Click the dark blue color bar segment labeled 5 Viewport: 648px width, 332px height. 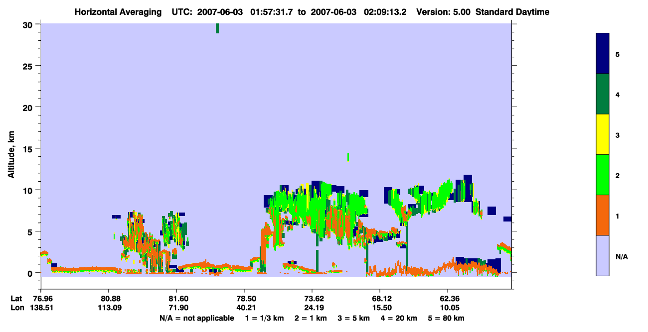click(603, 53)
